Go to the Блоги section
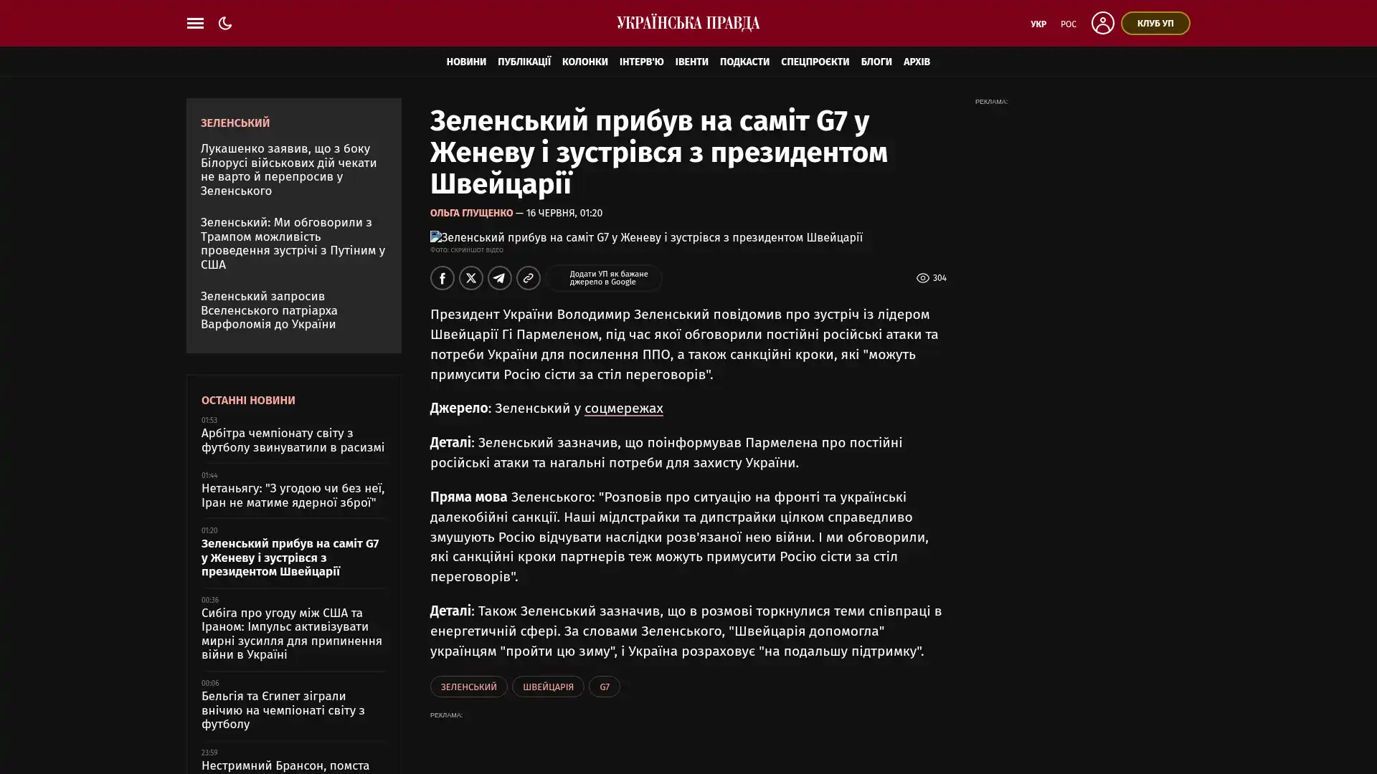Screen dimensions: 1377x774 tap(876, 62)
